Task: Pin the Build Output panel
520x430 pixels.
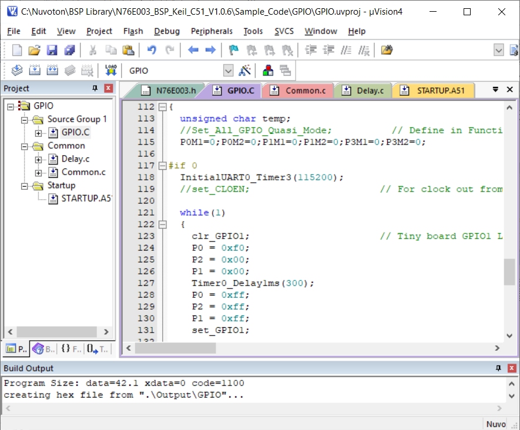Action: (499, 368)
